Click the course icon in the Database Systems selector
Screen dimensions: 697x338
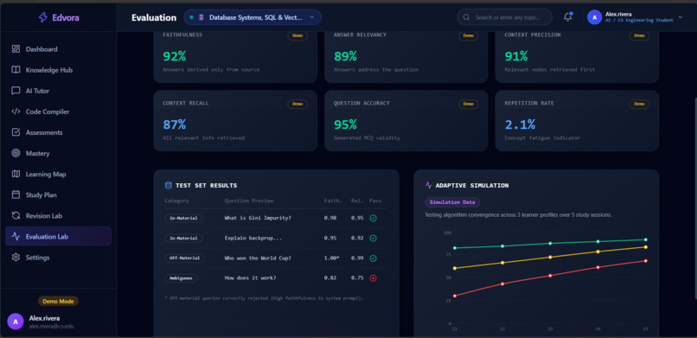click(201, 17)
